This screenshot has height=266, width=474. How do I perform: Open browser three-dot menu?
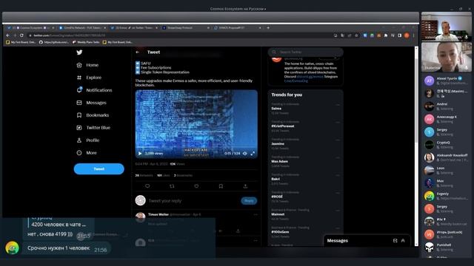click(413, 35)
